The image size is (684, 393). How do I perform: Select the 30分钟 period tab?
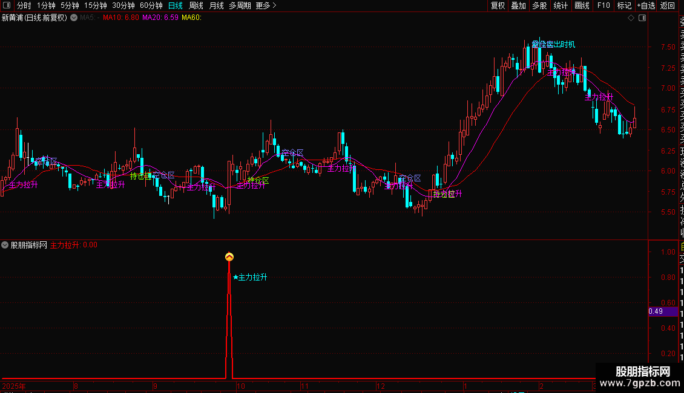pos(123,5)
